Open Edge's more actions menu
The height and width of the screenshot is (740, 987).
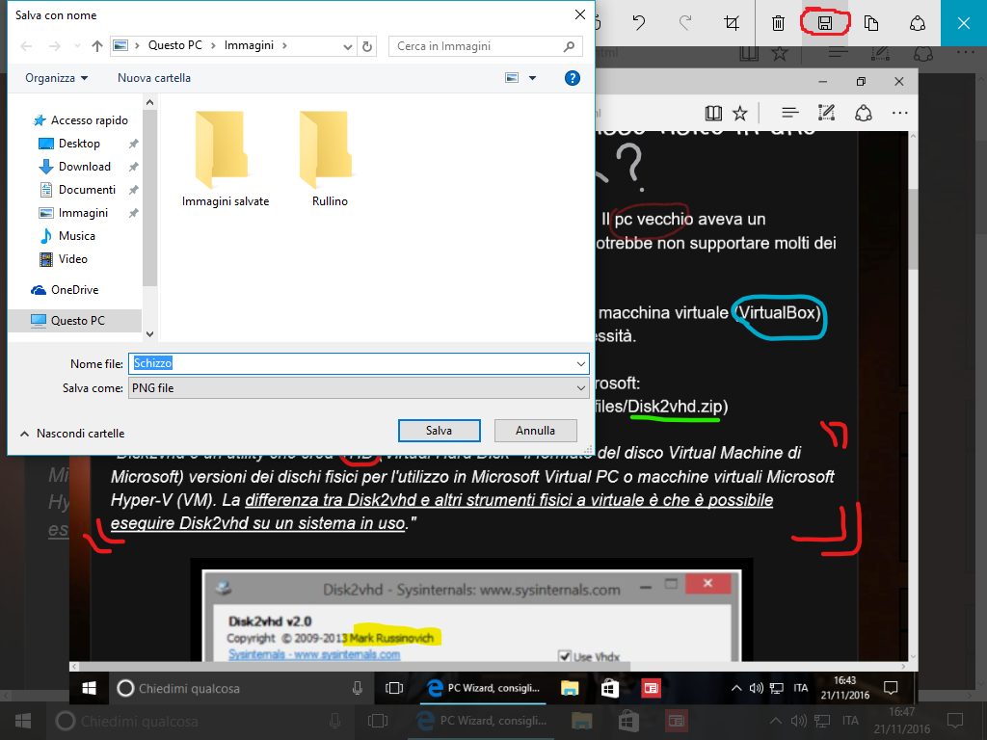coord(899,113)
